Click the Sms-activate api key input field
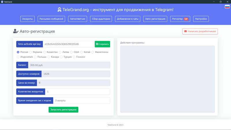 [68, 44]
